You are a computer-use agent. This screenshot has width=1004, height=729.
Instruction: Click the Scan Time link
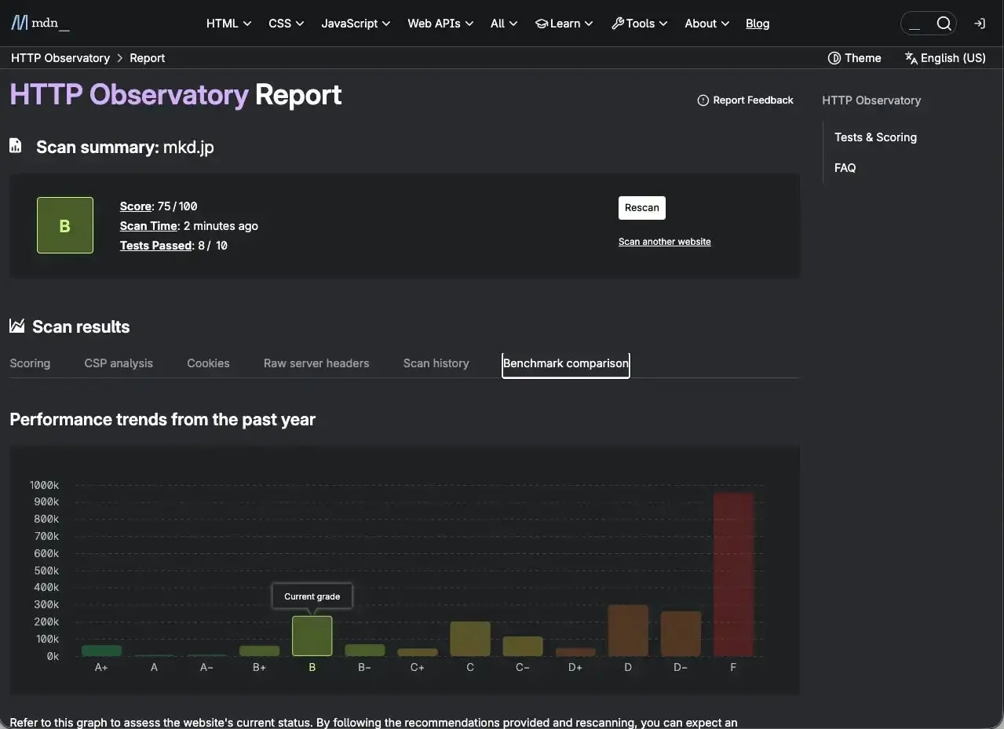[149, 226]
